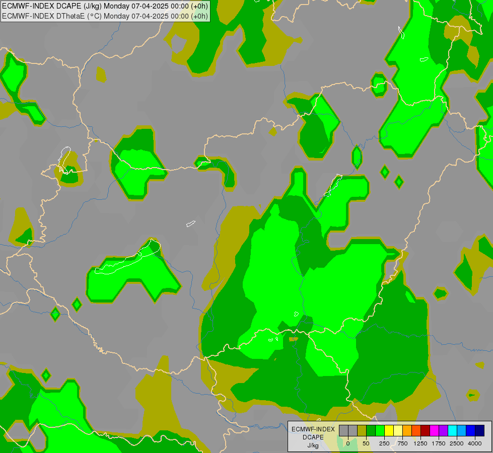493x453 pixels.
Task: Click the dark red legend swatch
Action: pos(426,430)
